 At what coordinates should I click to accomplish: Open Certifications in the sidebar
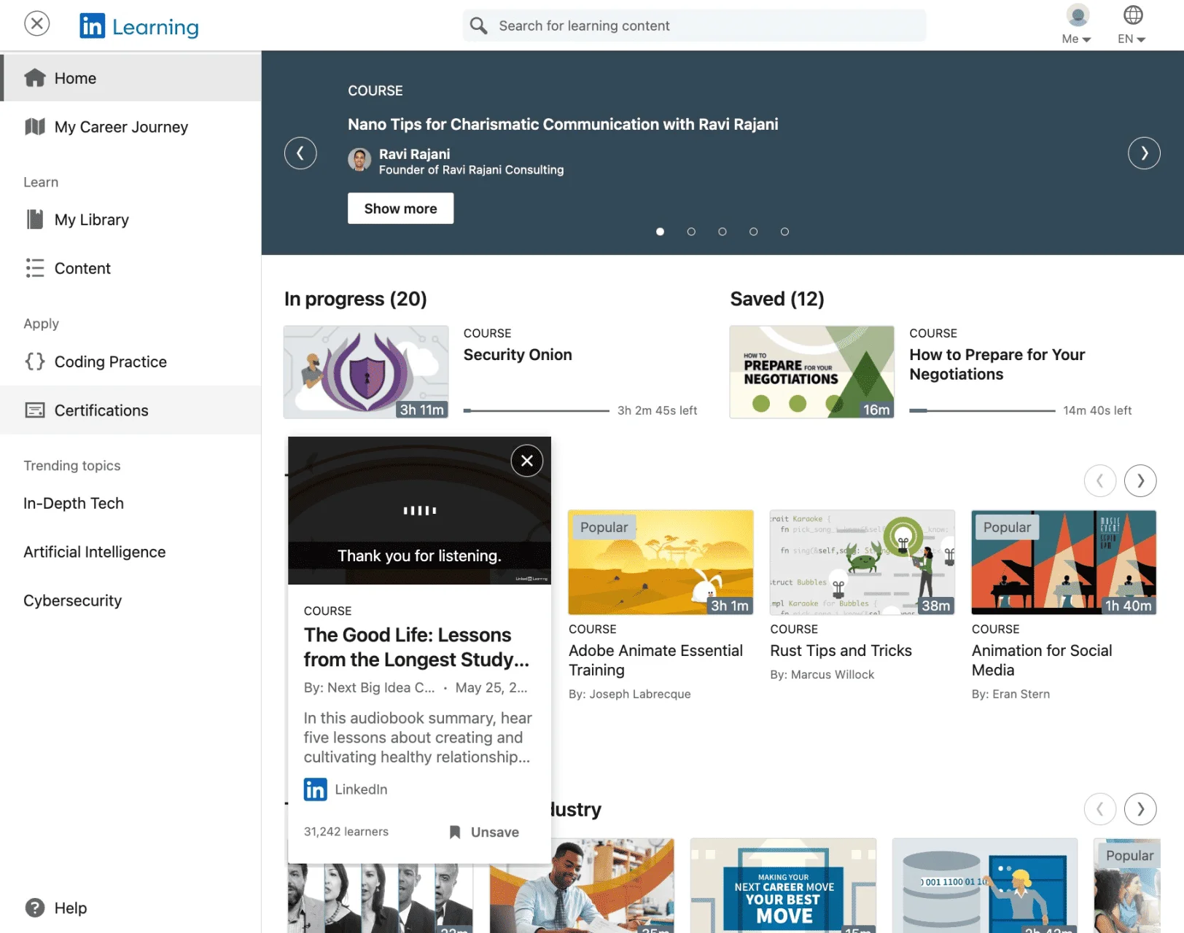click(131, 410)
